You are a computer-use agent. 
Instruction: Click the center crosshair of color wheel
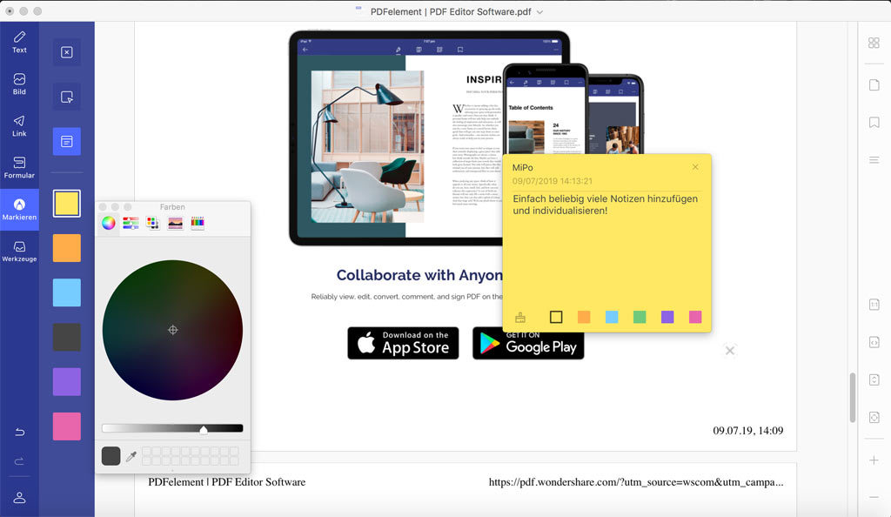[173, 330]
